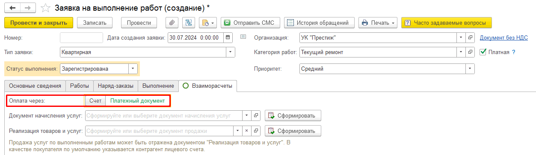Go back with the left arrow

(12, 8)
